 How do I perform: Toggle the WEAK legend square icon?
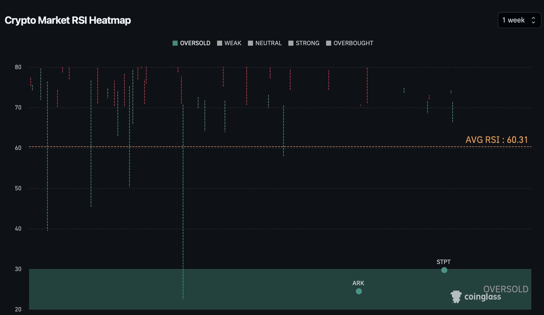(x=220, y=43)
